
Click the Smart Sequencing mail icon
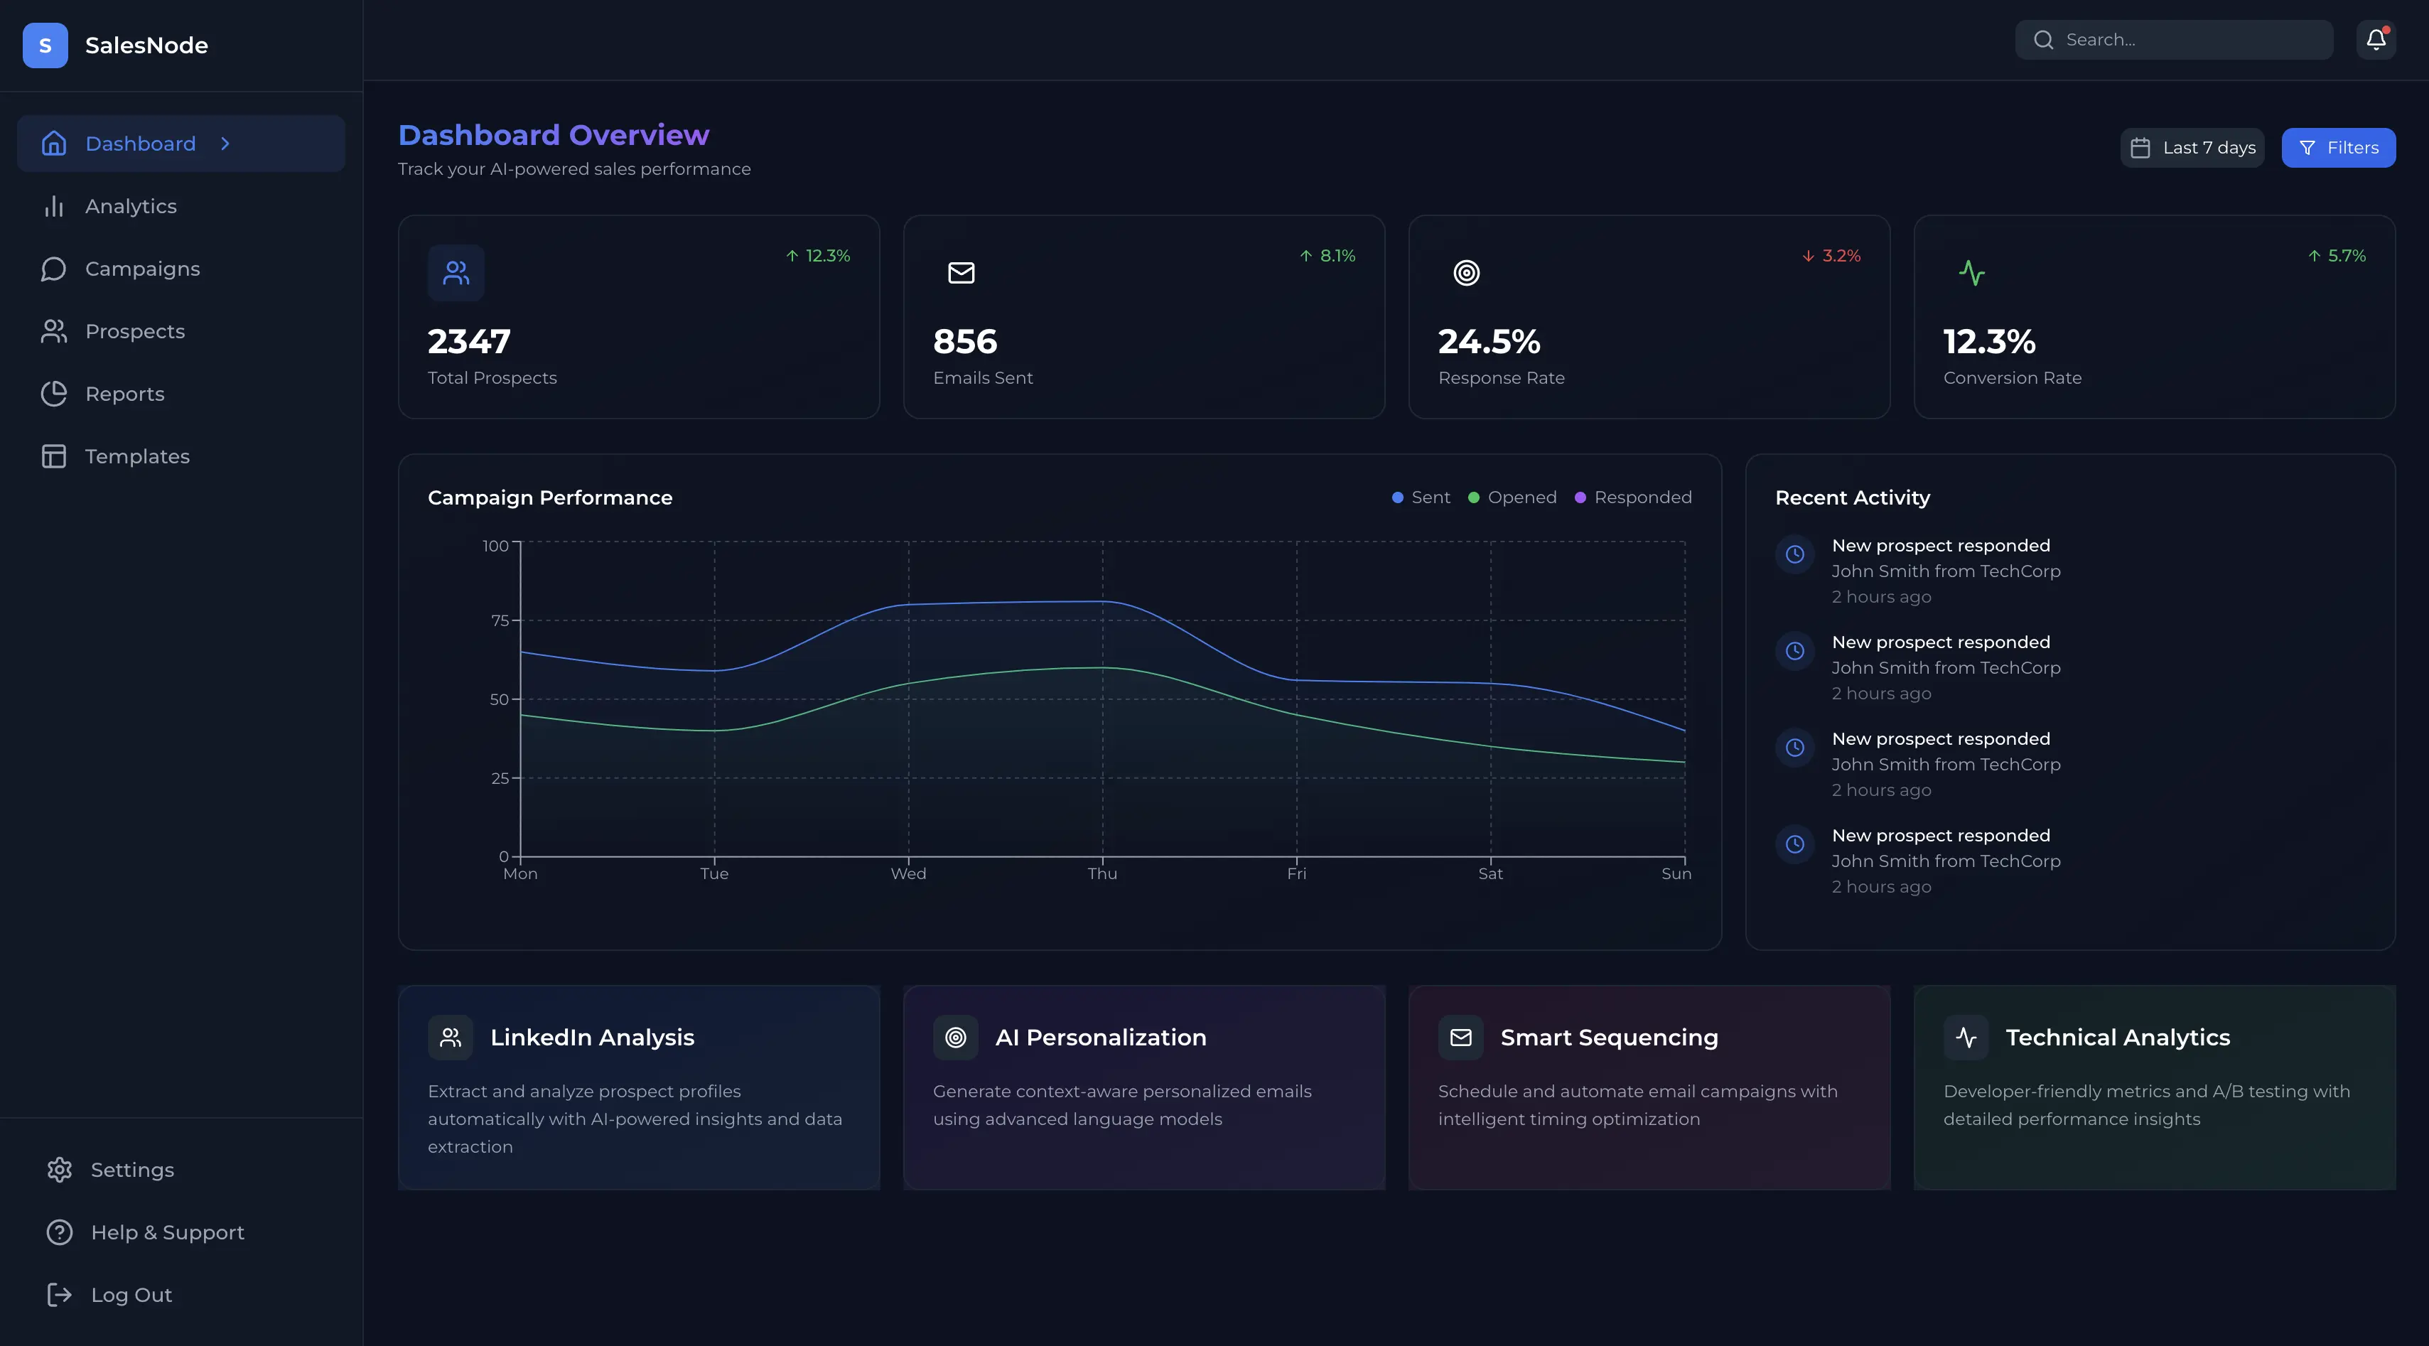pyautogui.click(x=1460, y=1038)
